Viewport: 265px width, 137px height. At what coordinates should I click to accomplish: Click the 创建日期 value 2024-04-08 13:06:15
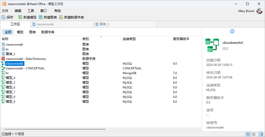(x=219, y=65)
